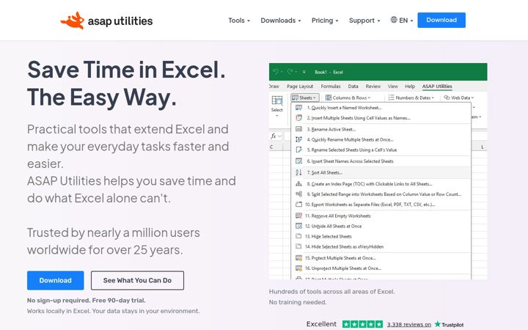Open the Help ribbon tab
Image resolution: width=528 pixels, height=330 pixels.
(410, 87)
